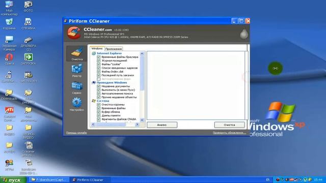Click the taskbar clock

pos(318,179)
